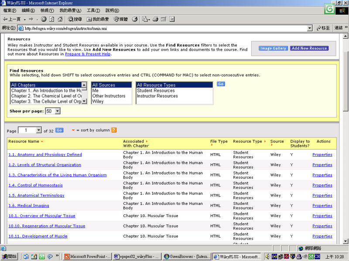Refresh the page with the Refresh icon

pos(51,19)
